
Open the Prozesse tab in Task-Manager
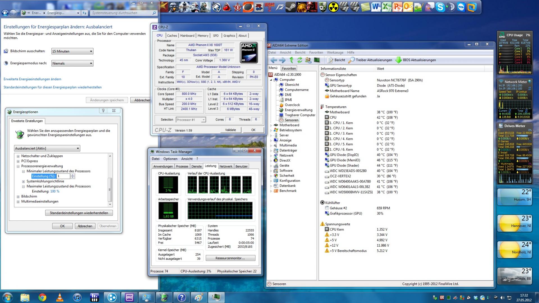(182, 166)
